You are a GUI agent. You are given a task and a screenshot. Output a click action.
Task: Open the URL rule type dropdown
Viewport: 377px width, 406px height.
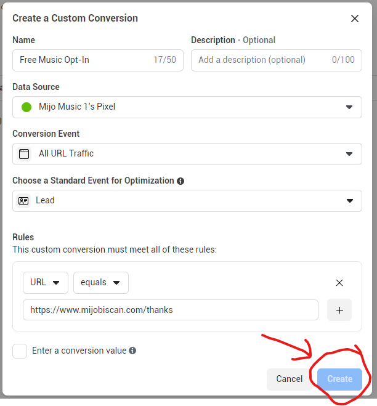46,283
